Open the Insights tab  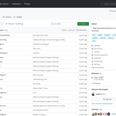point(18,17)
